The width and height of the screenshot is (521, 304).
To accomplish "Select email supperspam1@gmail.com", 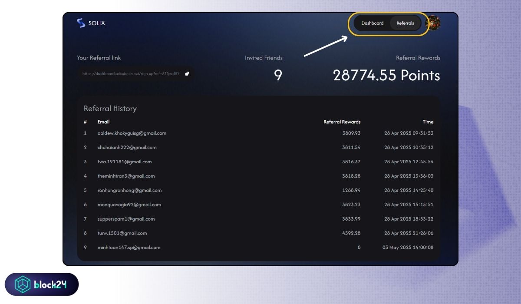I will [126, 219].
